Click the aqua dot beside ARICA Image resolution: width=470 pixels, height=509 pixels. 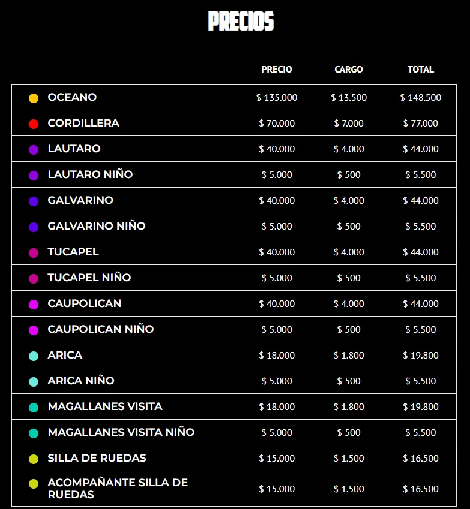tap(34, 356)
